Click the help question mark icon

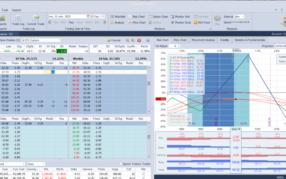tap(282, 10)
